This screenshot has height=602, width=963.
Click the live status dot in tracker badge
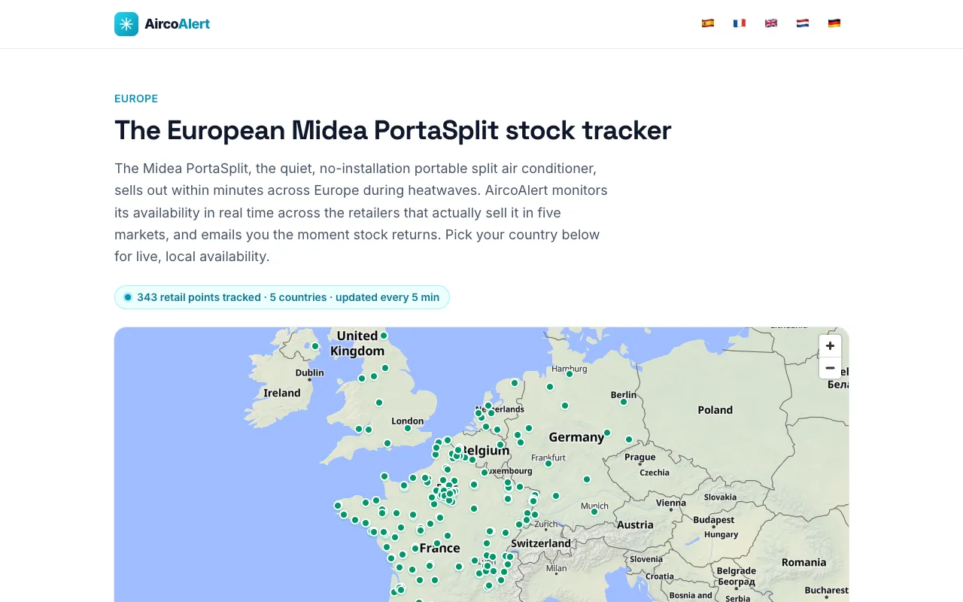[x=128, y=297]
